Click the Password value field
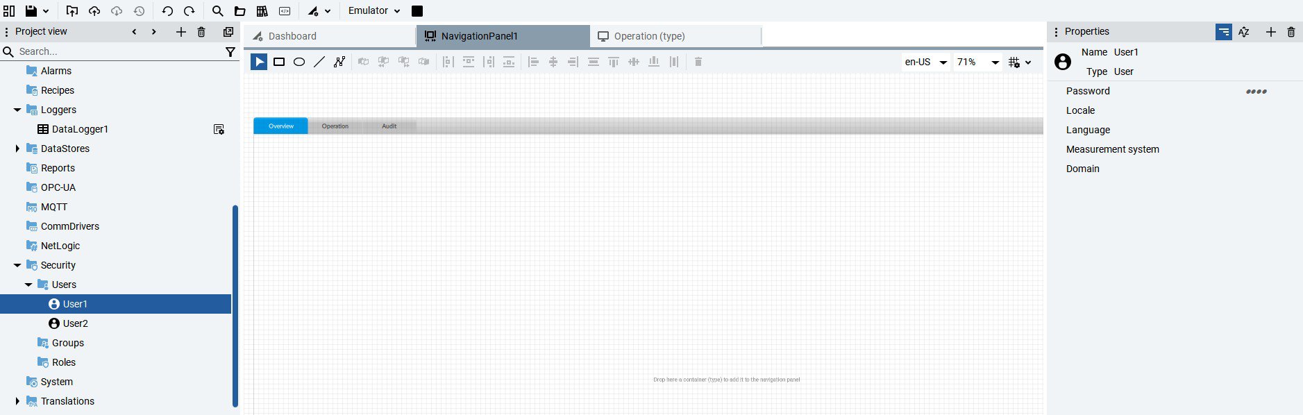 coord(1256,91)
